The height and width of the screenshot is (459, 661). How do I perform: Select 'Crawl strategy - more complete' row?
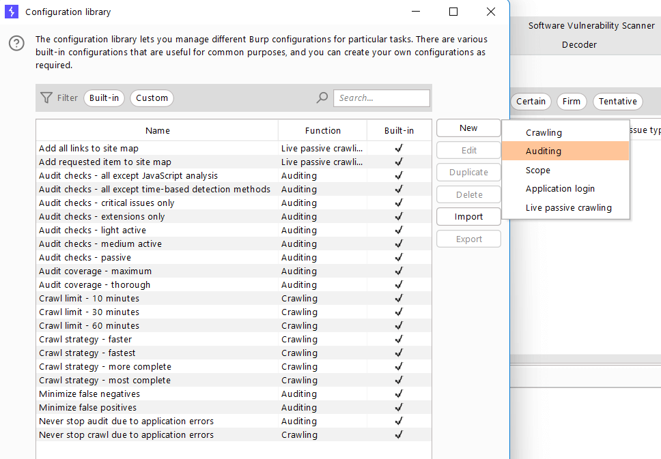[234, 366]
